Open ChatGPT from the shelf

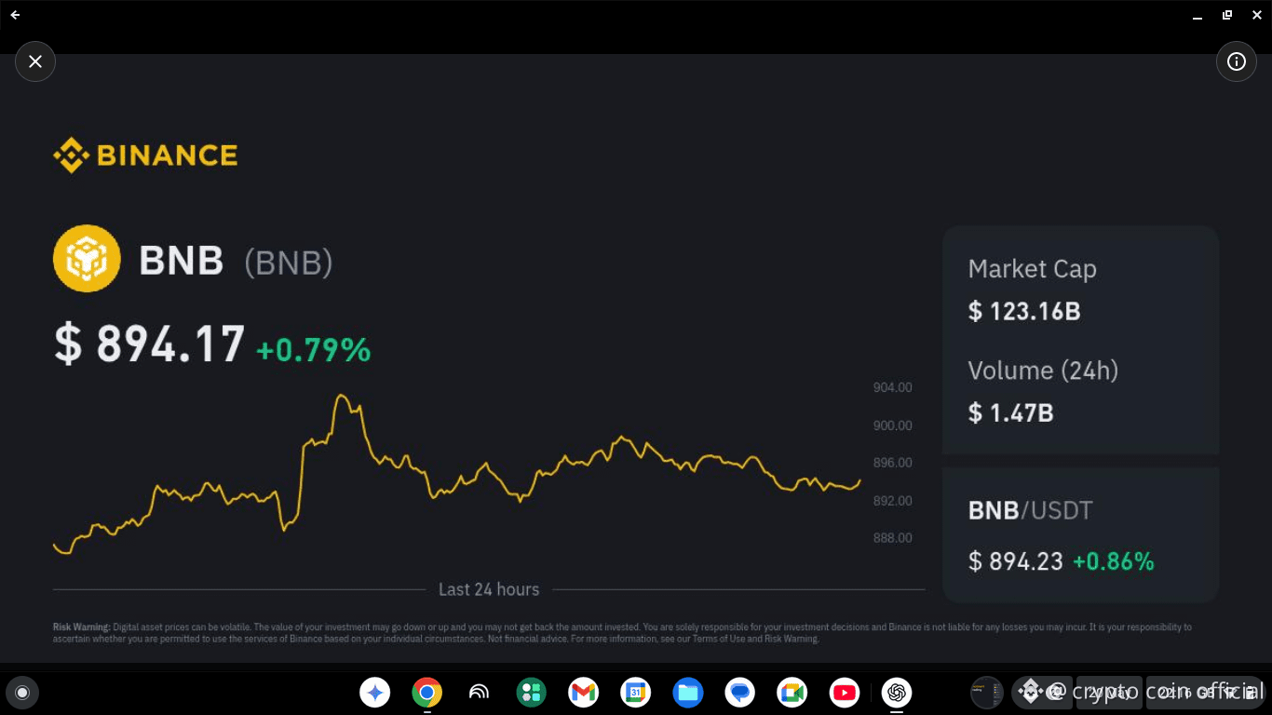coord(897,693)
